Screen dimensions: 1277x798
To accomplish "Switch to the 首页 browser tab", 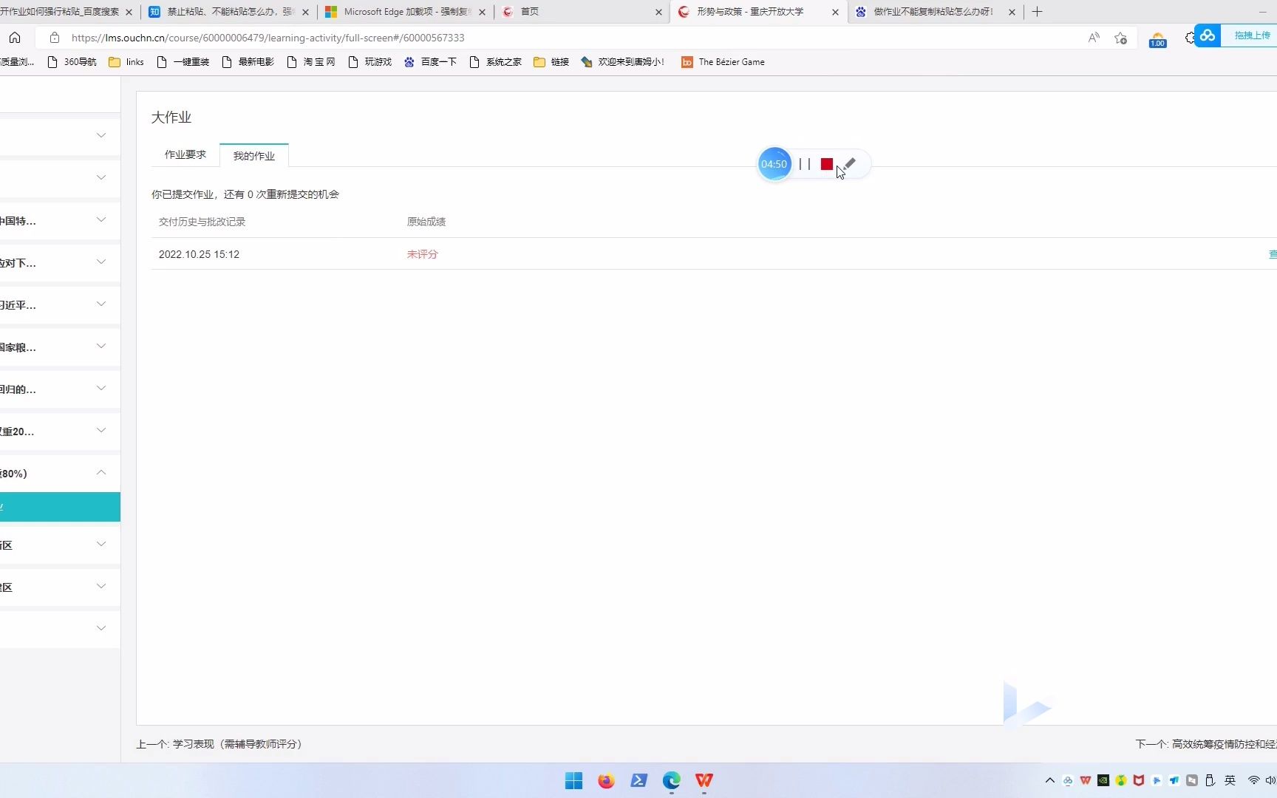I will click(x=582, y=12).
